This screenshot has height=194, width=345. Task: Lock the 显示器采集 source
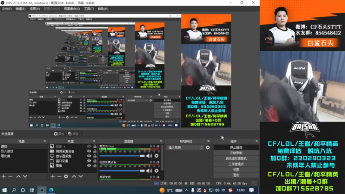(94, 156)
